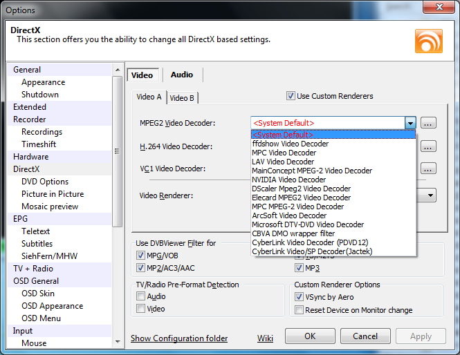Screen dimensions: 460x355
Task: Open SiehFern/MHW settings
Action: pos(59,256)
